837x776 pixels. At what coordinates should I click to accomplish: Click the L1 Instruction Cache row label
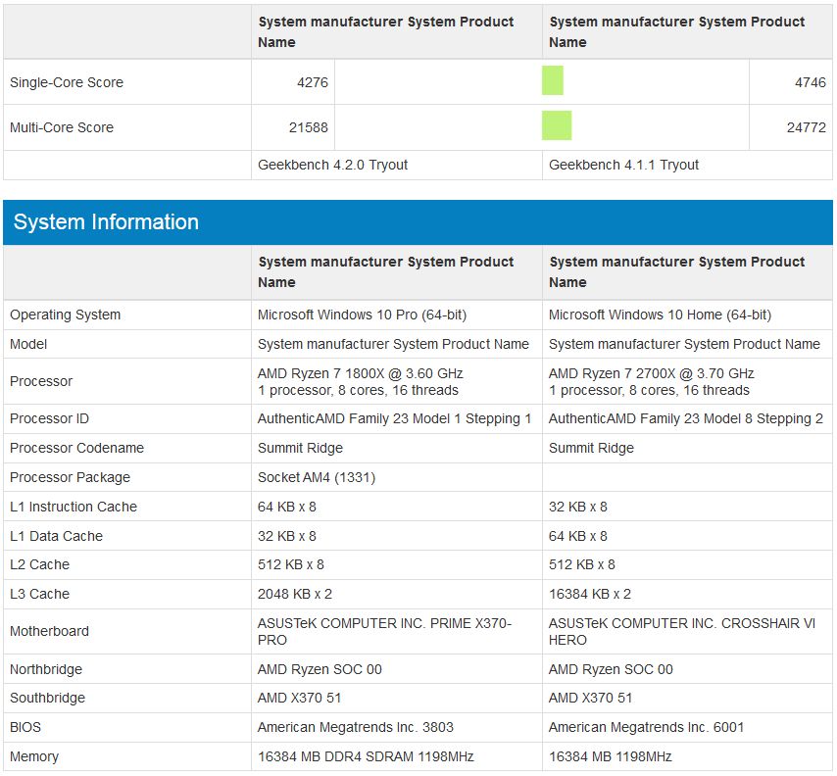click(x=74, y=507)
